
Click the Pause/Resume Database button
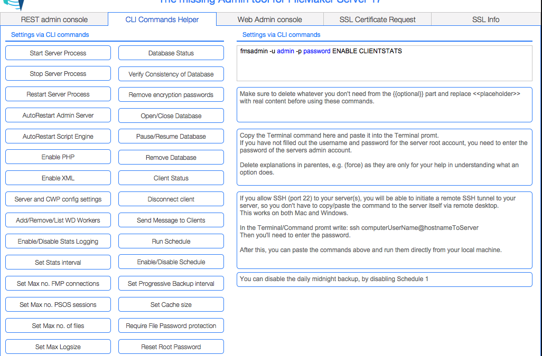point(171,136)
